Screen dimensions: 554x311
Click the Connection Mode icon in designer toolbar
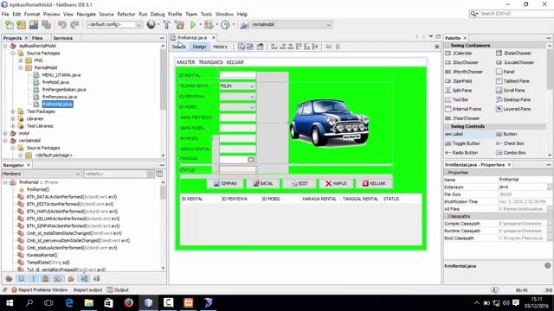pyautogui.click(x=250, y=47)
